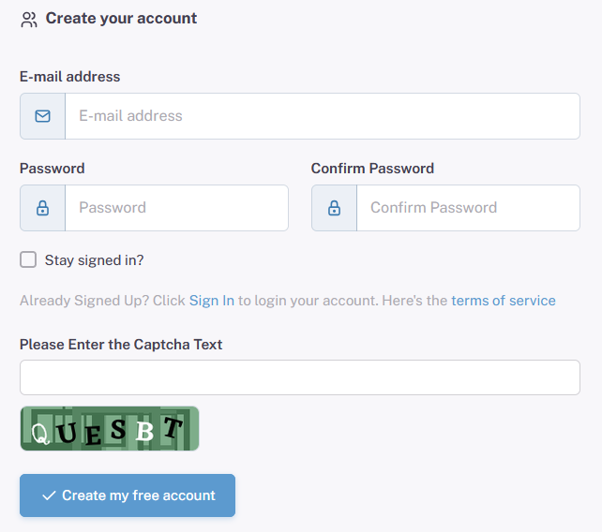The width and height of the screenshot is (602, 532).
Task: Click the lock icon beside Password field
Action: [42, 208]
